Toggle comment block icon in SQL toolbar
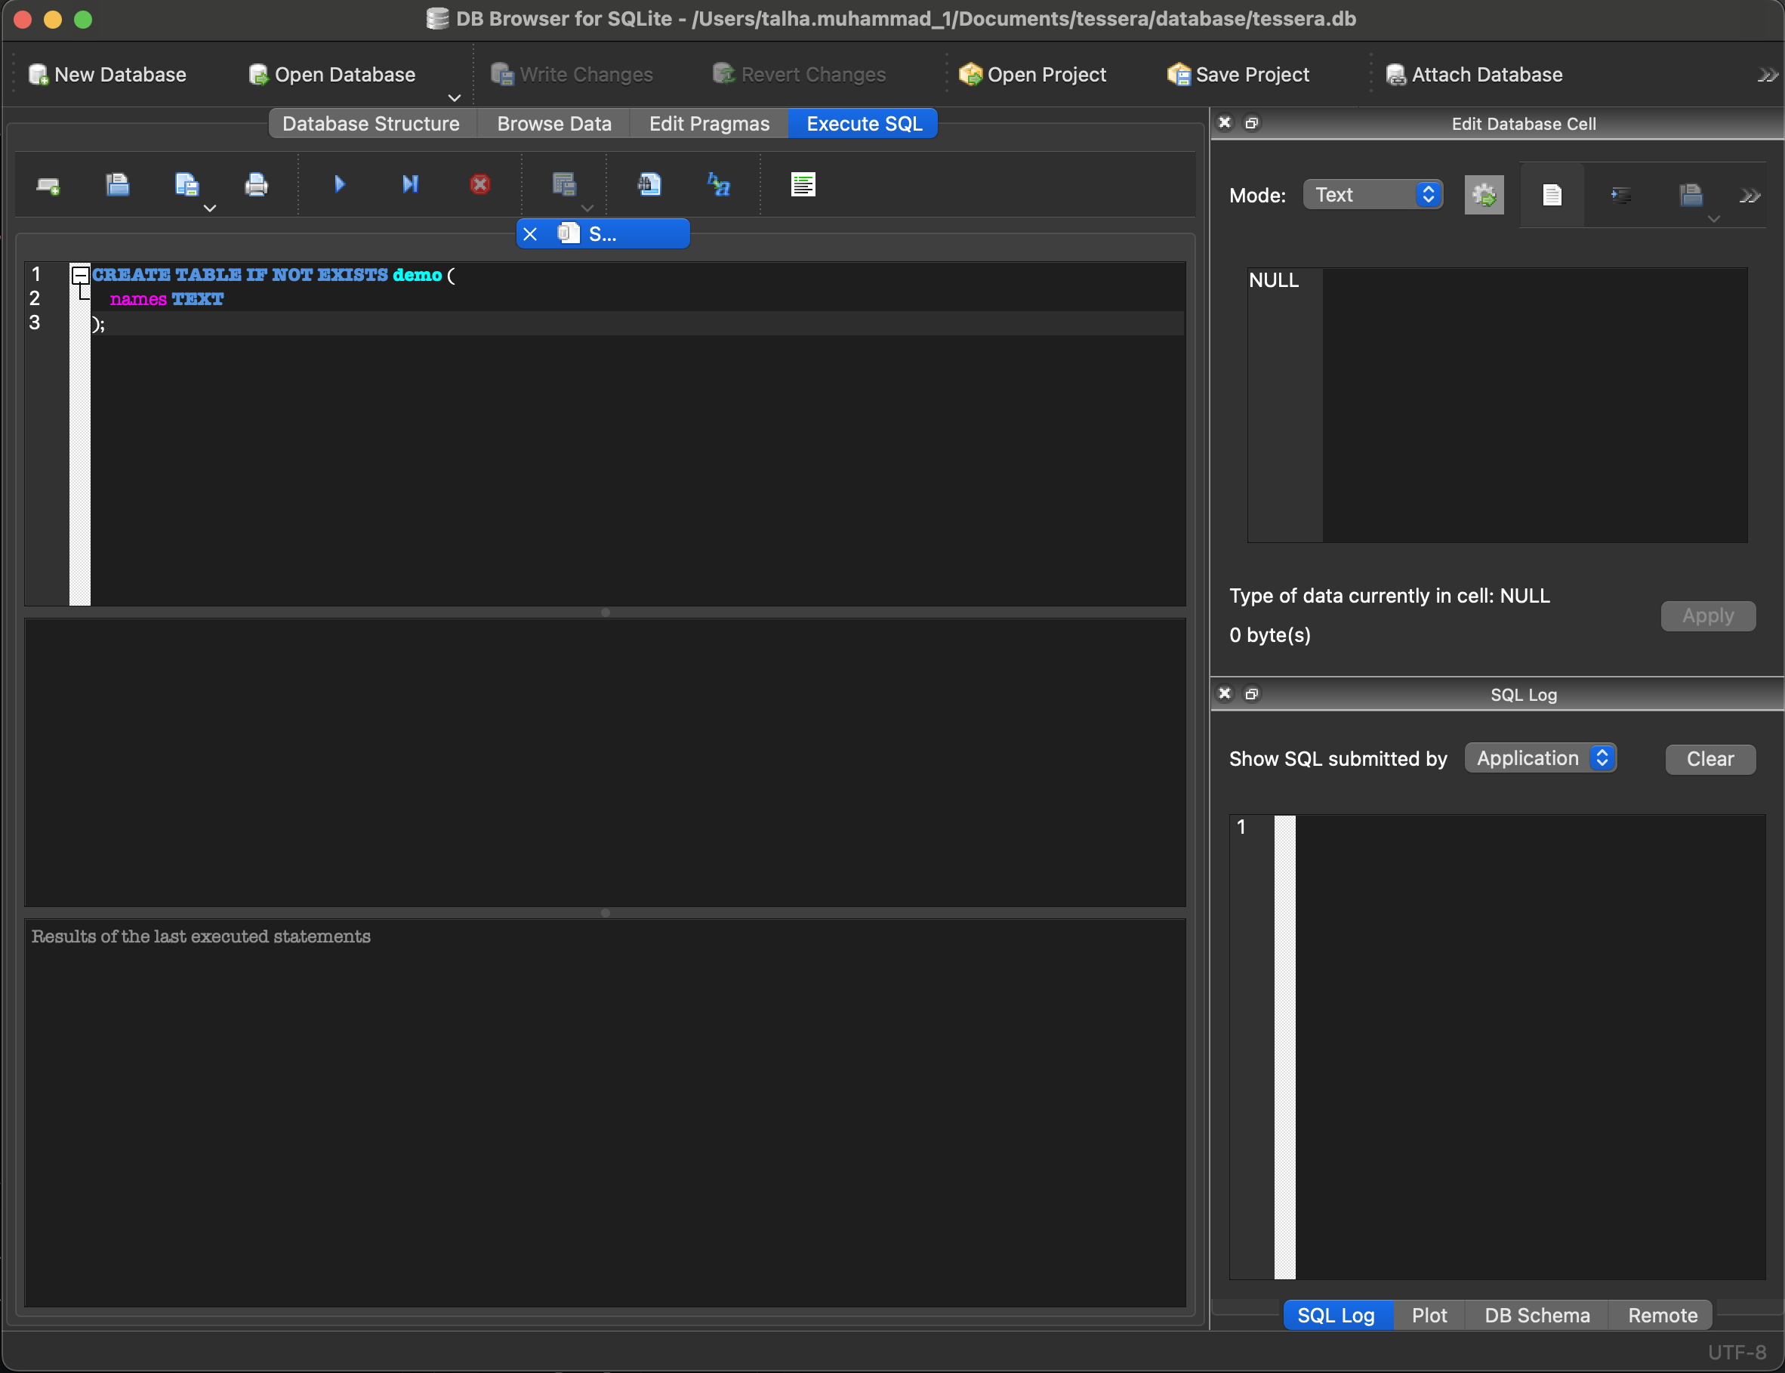This screenshot has width=1785, height=1373. click(x=803, y=185)
